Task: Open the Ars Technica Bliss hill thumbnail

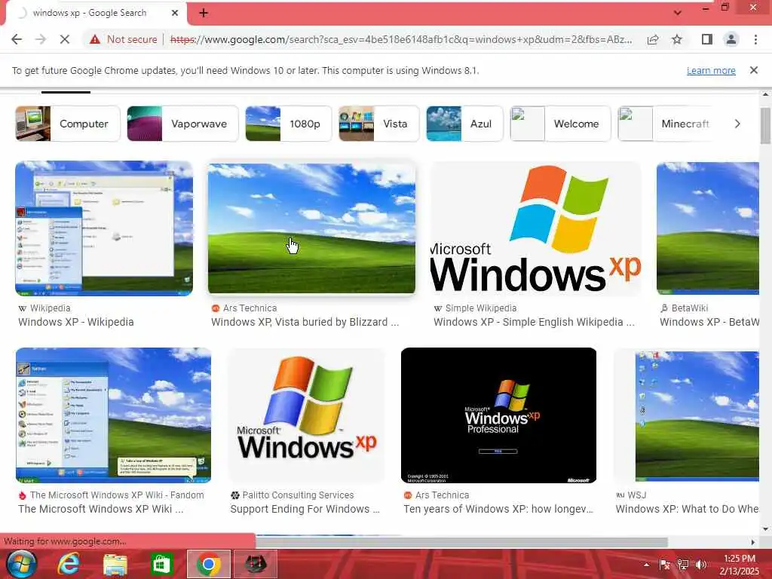Action: click(x=311, y=228)
